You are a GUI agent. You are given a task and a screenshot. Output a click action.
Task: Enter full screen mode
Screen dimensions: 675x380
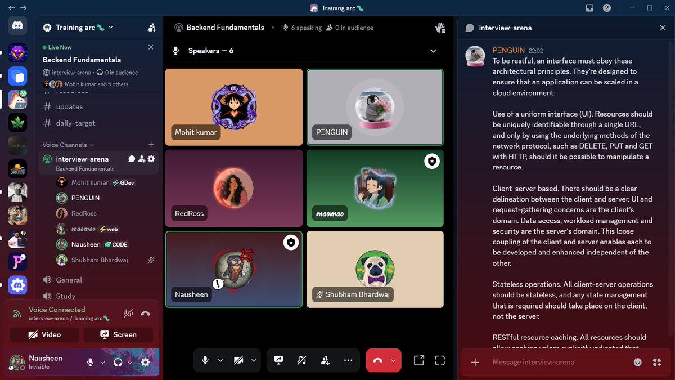(x=440, y=360)
